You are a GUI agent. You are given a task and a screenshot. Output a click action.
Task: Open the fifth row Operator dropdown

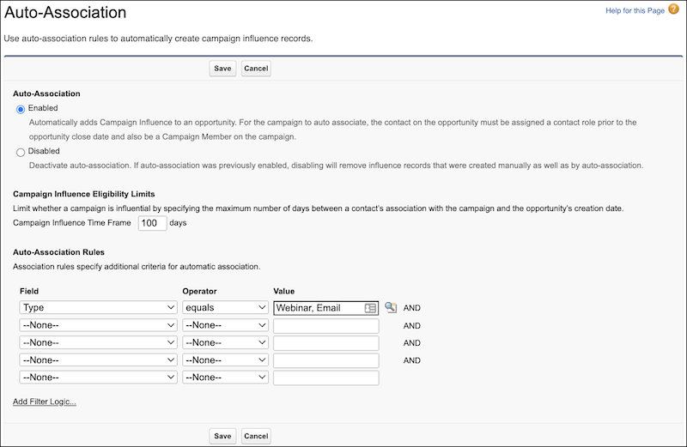coord(225,377)
